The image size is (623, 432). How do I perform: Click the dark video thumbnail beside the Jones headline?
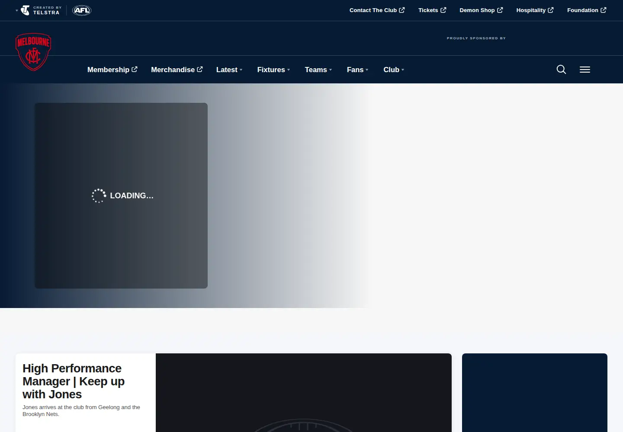(x=304, y=393)
